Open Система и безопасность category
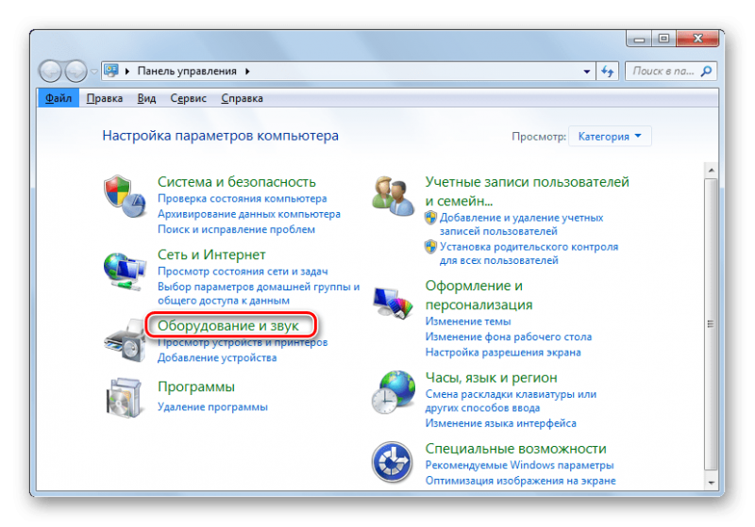This screenshot has width=755, height=527. (237, 182)
